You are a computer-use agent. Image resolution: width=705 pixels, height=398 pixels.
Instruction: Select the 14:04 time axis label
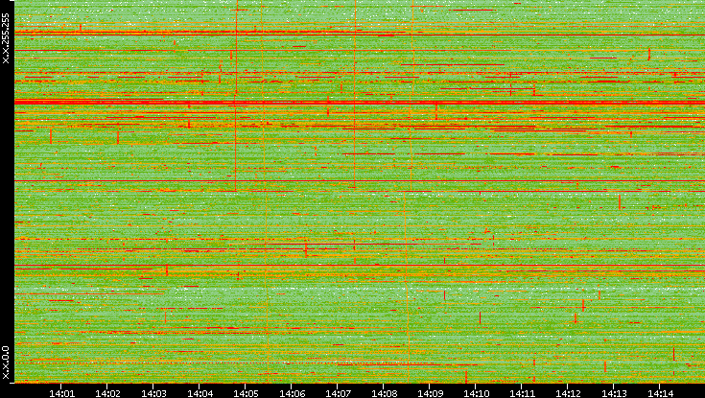pyautogui.click(x=200, y=393)
